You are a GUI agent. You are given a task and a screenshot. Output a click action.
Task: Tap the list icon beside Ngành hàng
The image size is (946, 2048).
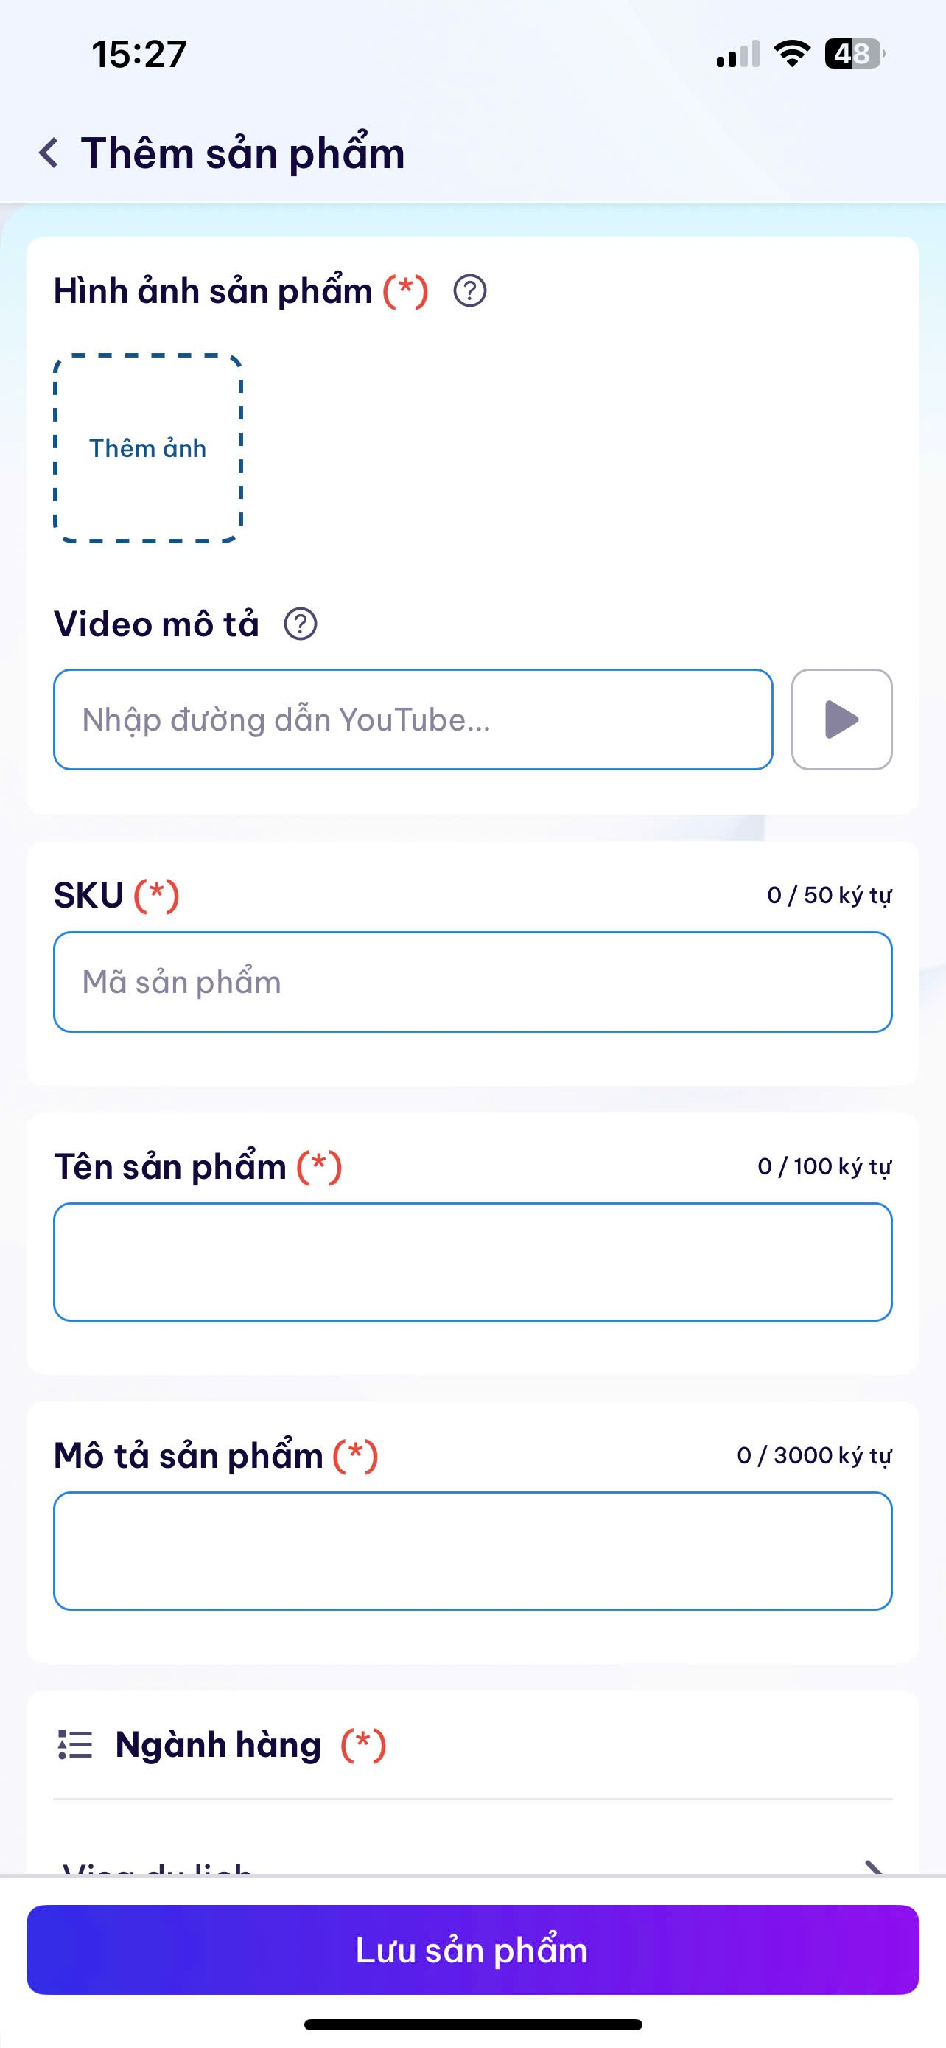pyautogui.click(x=74, y=1745)
